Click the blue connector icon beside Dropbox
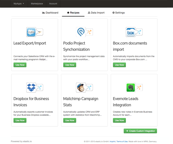 pos(40,87)
